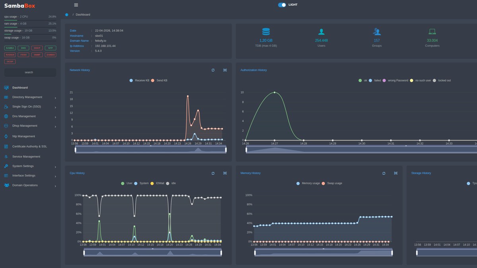Click the Dashboard monitor icon in sidebar

coord(6,87)
